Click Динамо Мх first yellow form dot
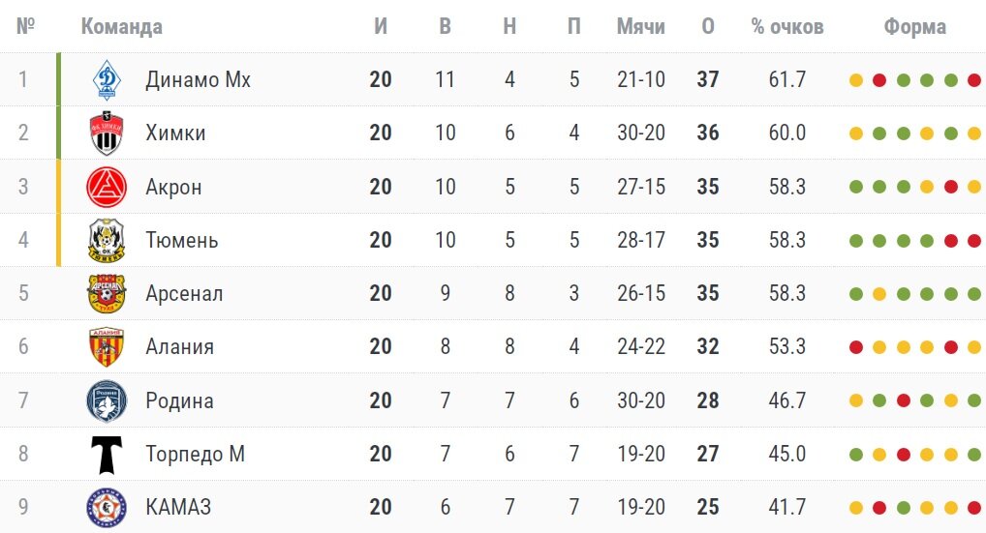986x533 pixels. tap(856, 80)
